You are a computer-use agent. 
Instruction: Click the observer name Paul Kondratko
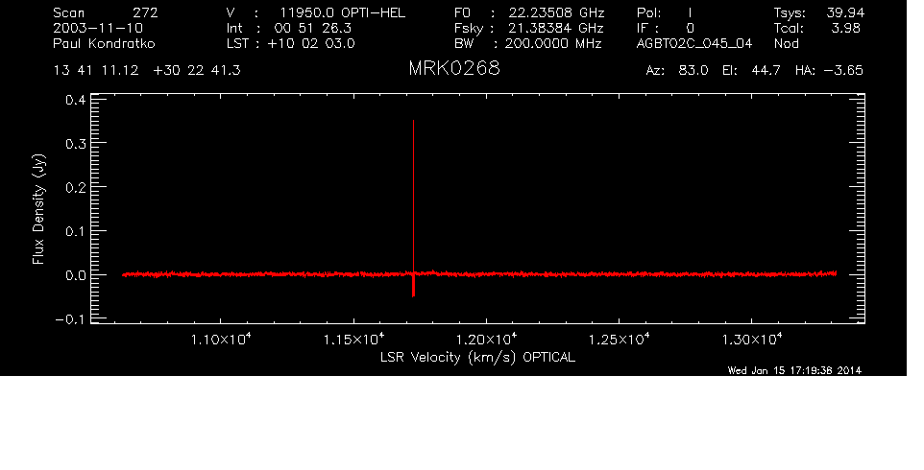[105, 43]
